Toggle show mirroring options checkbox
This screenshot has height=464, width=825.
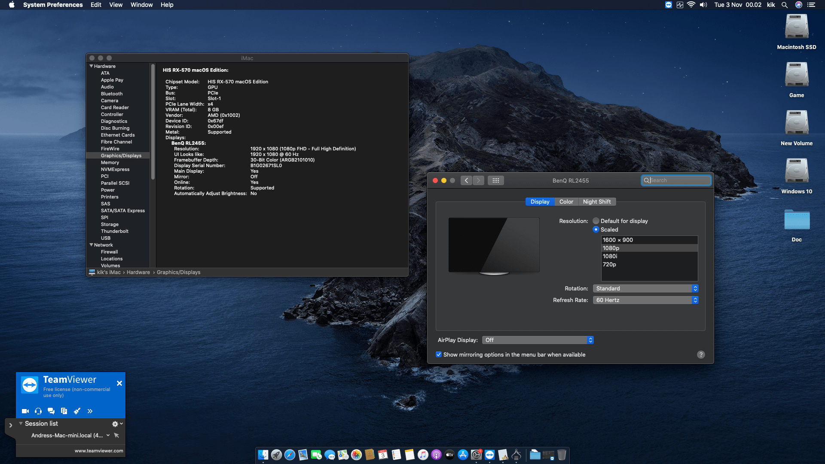click(439, 354)
